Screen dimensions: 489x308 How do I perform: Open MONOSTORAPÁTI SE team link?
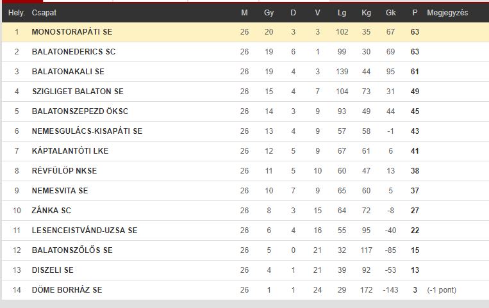[72, 32]
